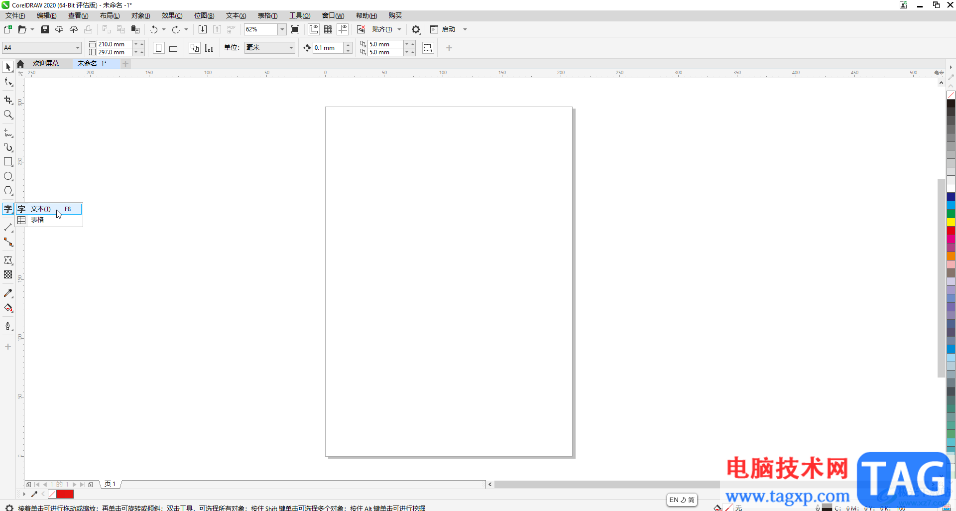Toggle Show grid button
The image size is (956, 511).
click(328, 29)
